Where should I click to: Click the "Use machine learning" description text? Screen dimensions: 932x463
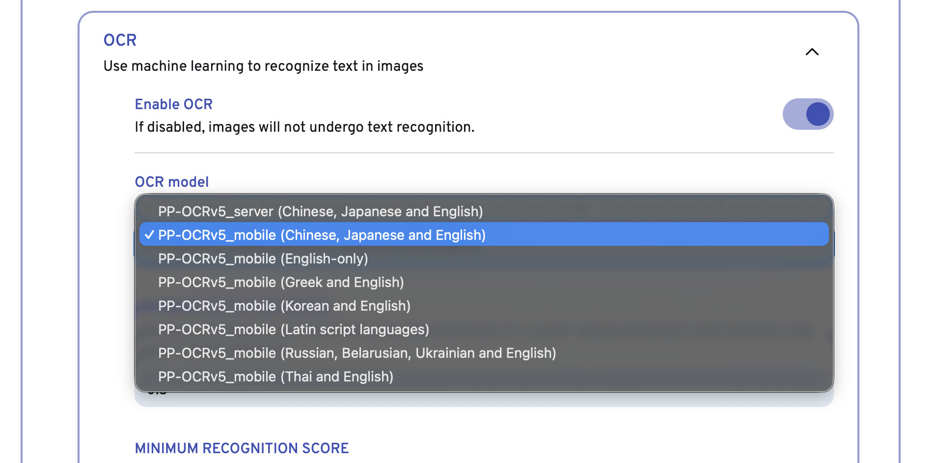coord(263,66)
